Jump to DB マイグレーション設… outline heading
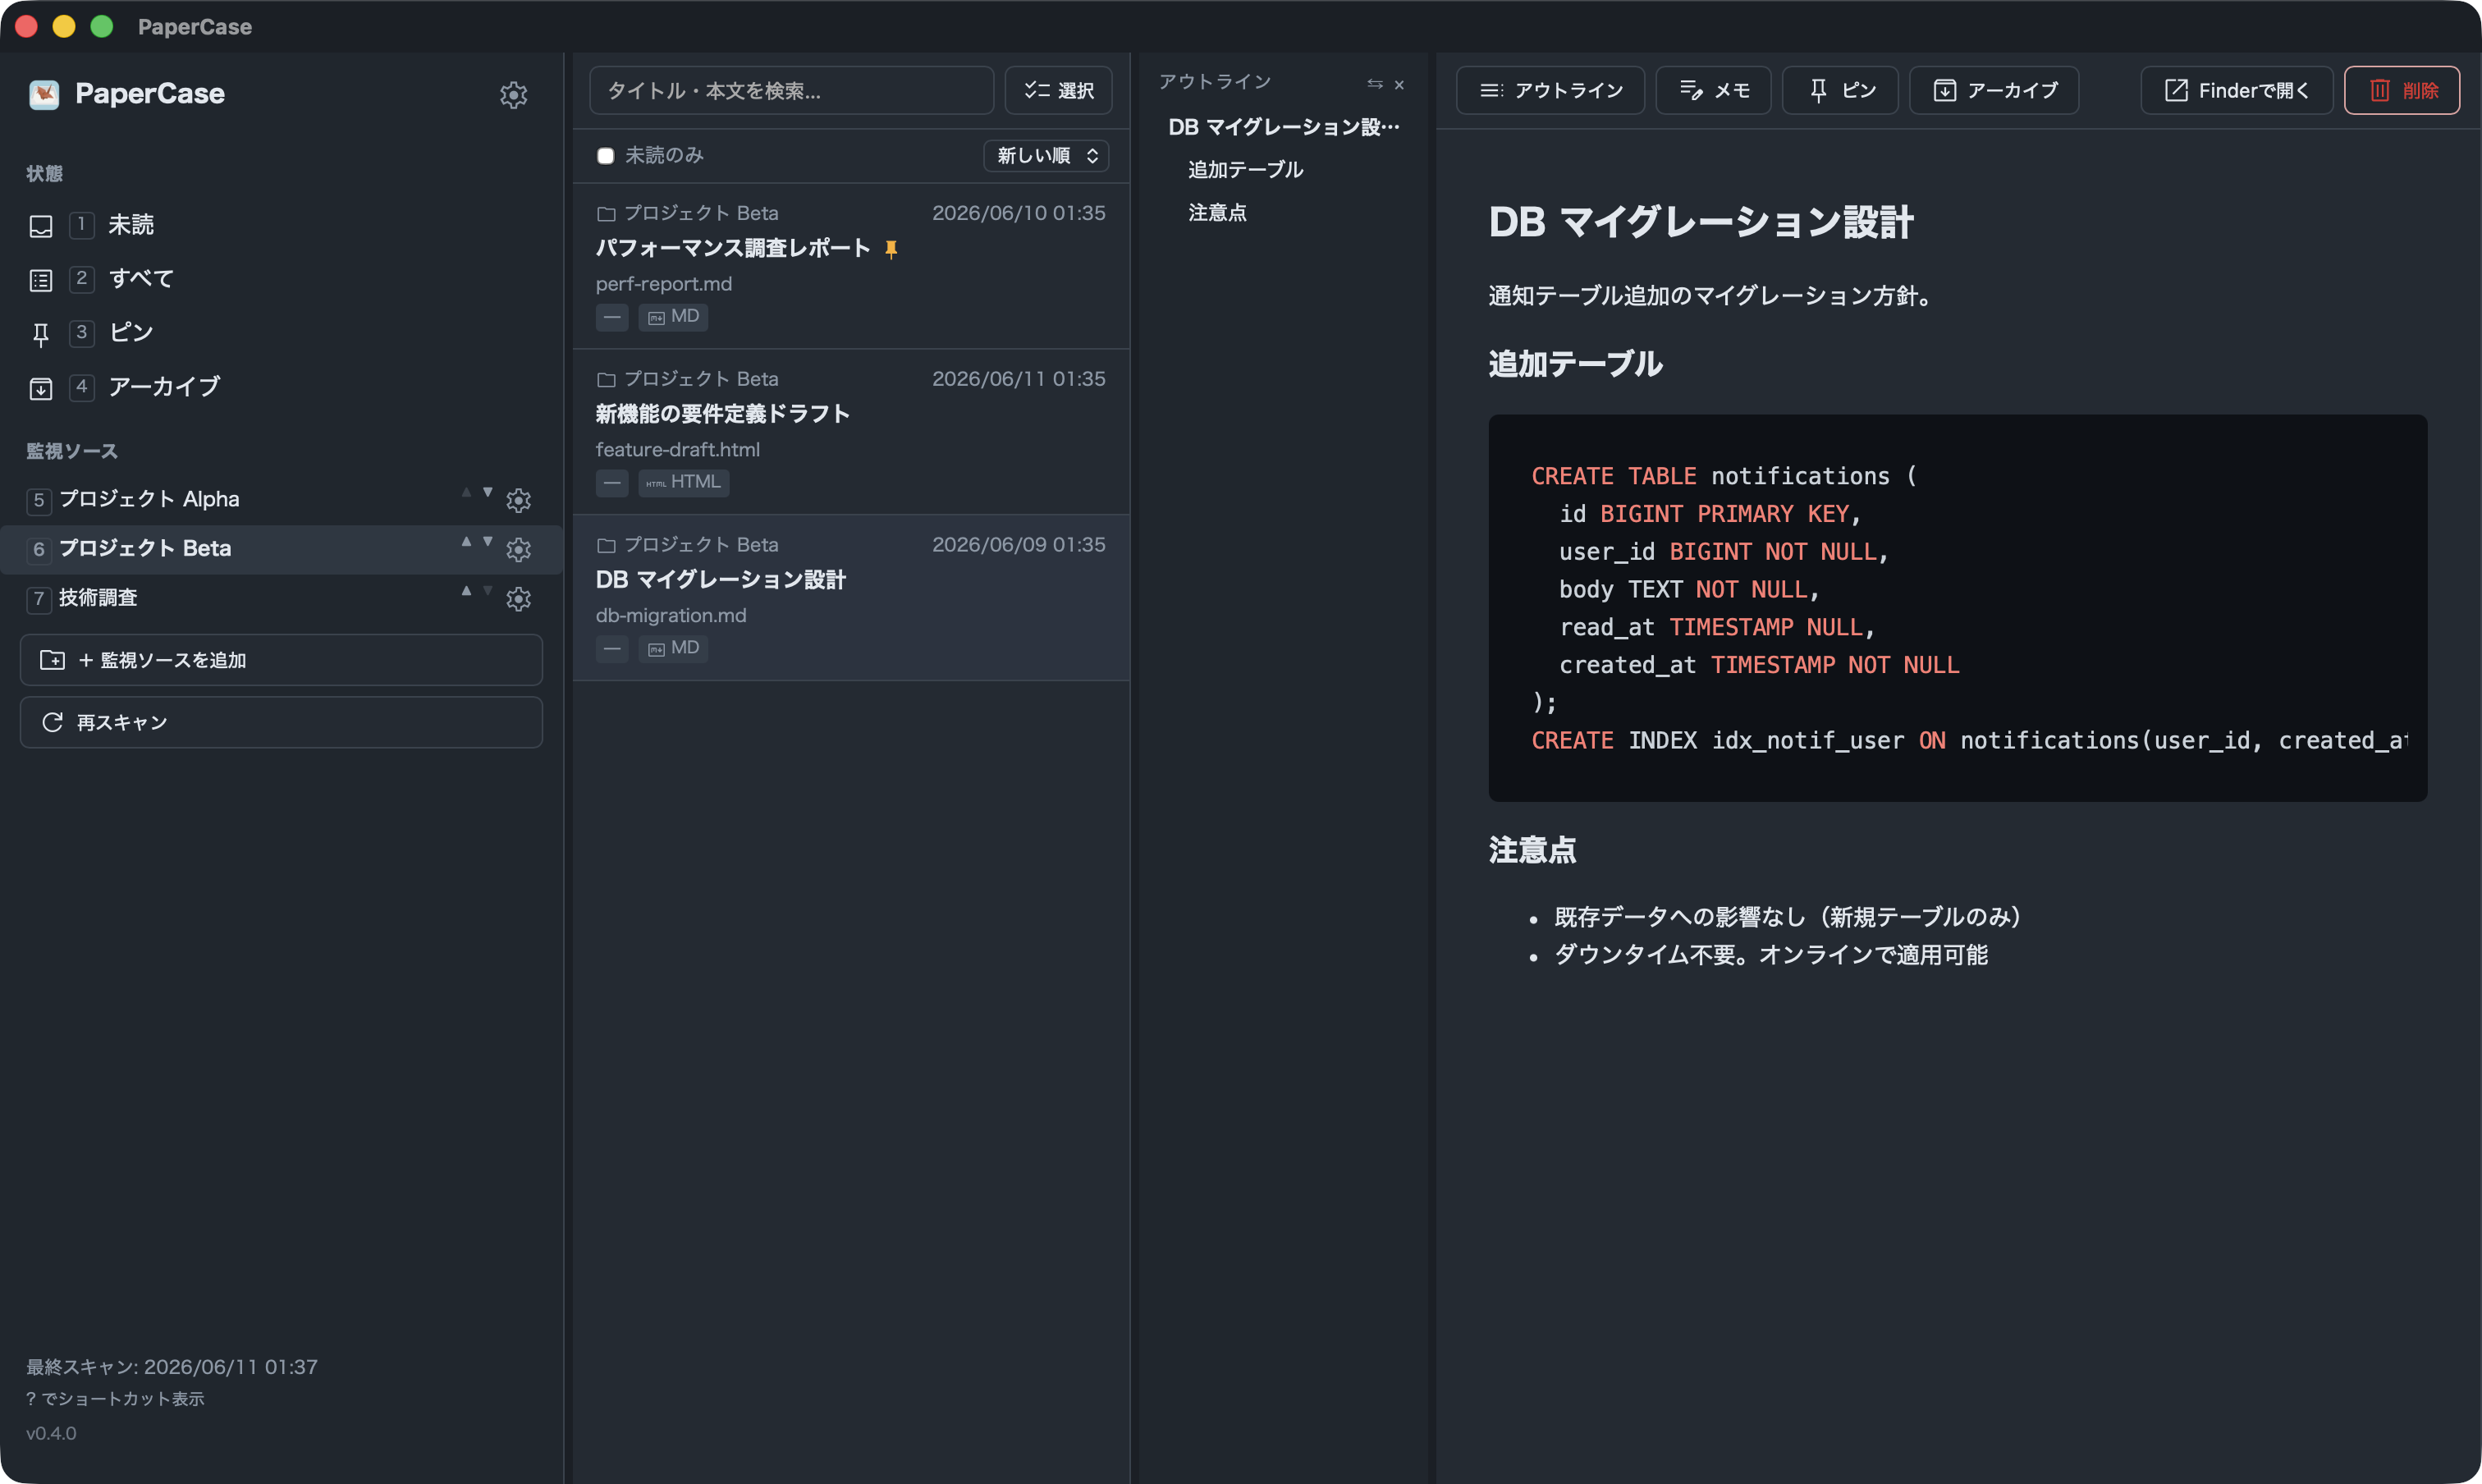This screenshot has width=2482, height=1484. [1284, 127]
